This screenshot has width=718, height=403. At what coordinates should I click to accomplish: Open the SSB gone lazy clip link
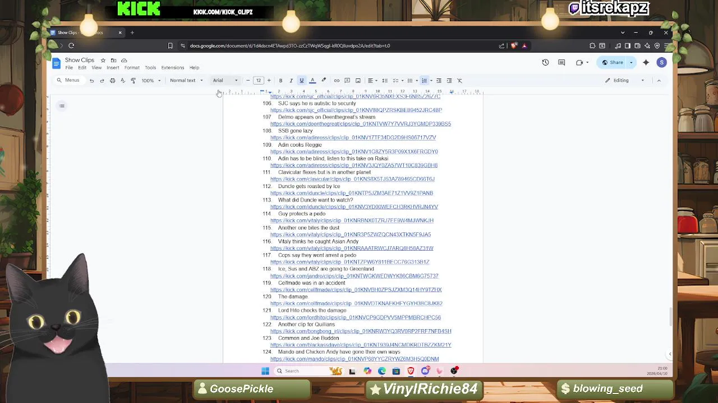point(353,138)
